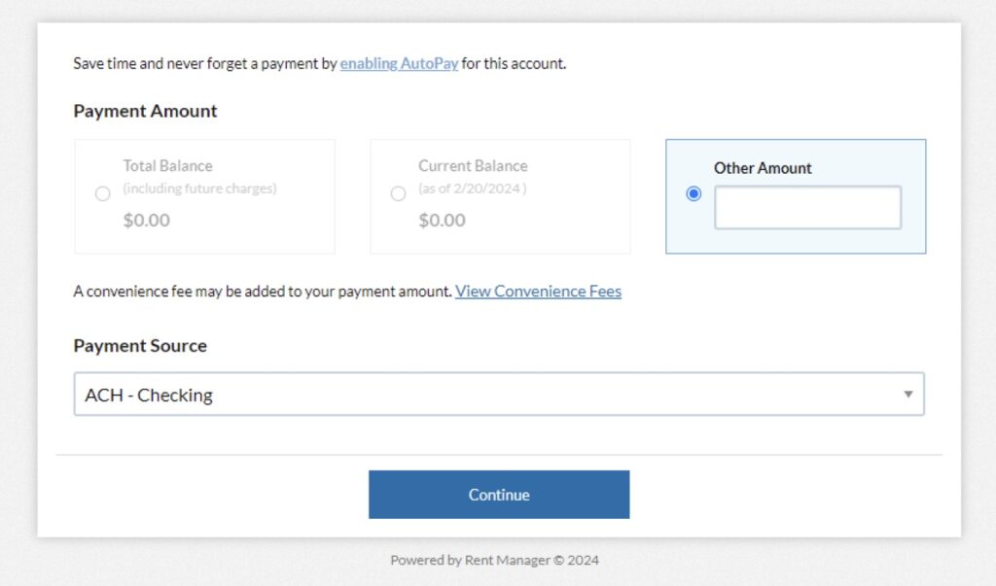Select the Other Amount radio button

click(x=694, y=193)
